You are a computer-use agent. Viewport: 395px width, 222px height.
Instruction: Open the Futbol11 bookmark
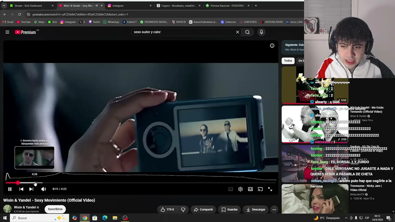tap(130, 22)
